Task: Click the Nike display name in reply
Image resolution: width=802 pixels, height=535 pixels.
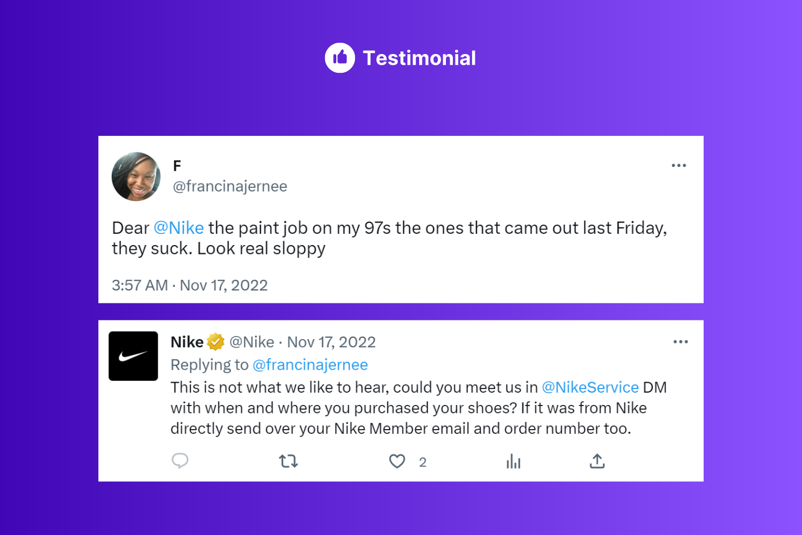Action: pyautogui.click(x=187, y=342)
